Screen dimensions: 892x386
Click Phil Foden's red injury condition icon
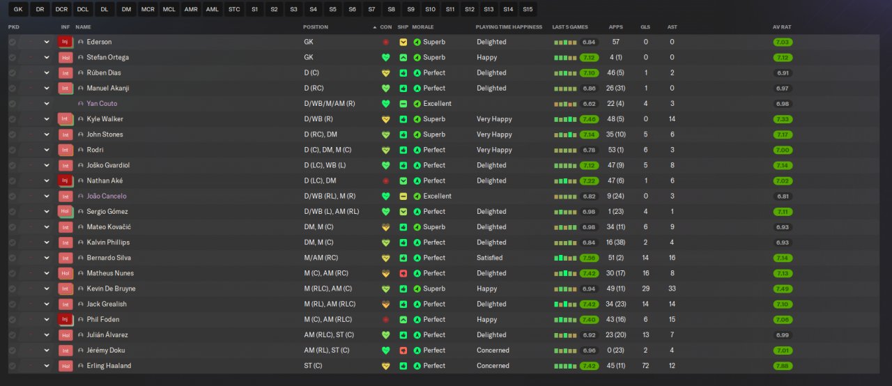coord(385,319)
